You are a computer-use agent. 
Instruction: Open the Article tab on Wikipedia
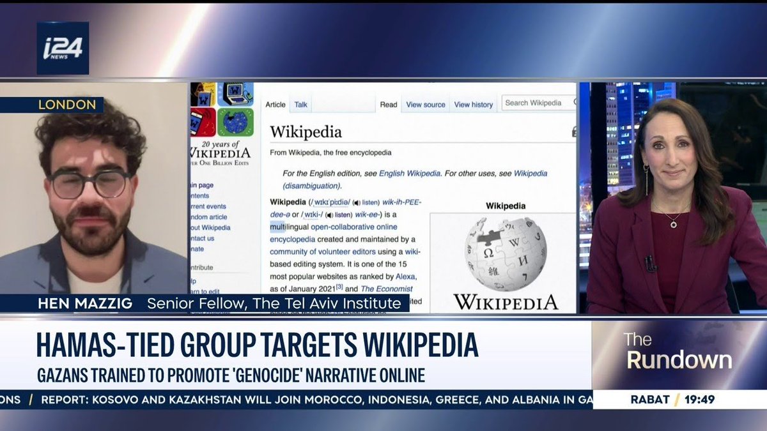(275, 105)
